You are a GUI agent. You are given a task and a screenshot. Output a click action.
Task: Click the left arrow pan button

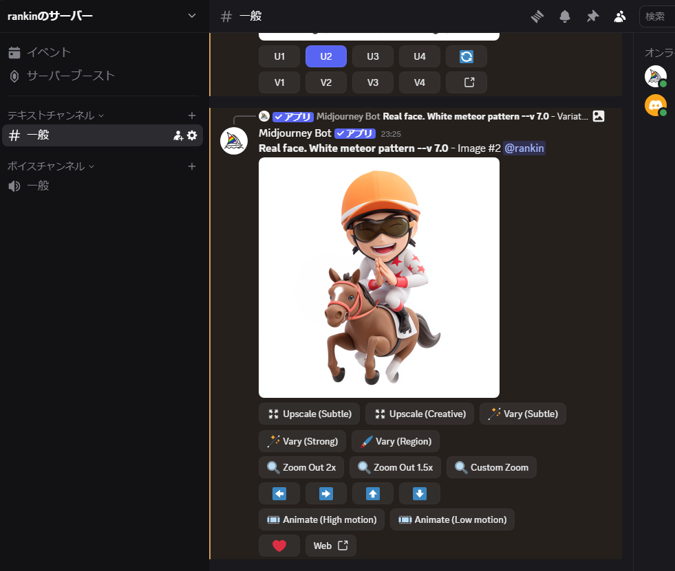coord(279,493)
